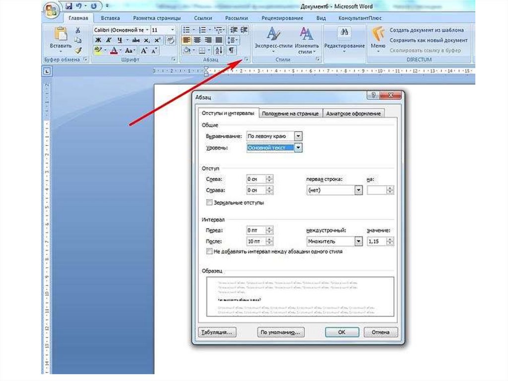
Task: Insert a numbered list
Action: pos(202,30)
